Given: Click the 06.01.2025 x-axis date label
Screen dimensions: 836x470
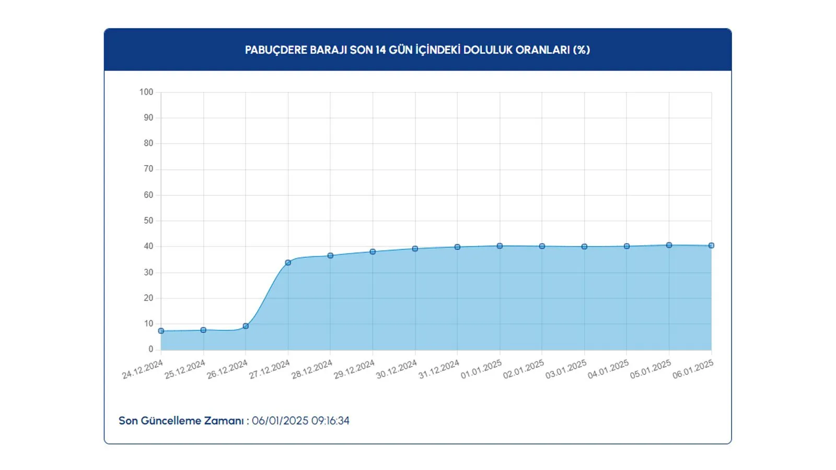Looking at the screenshot, I should (x=692, y=370).
